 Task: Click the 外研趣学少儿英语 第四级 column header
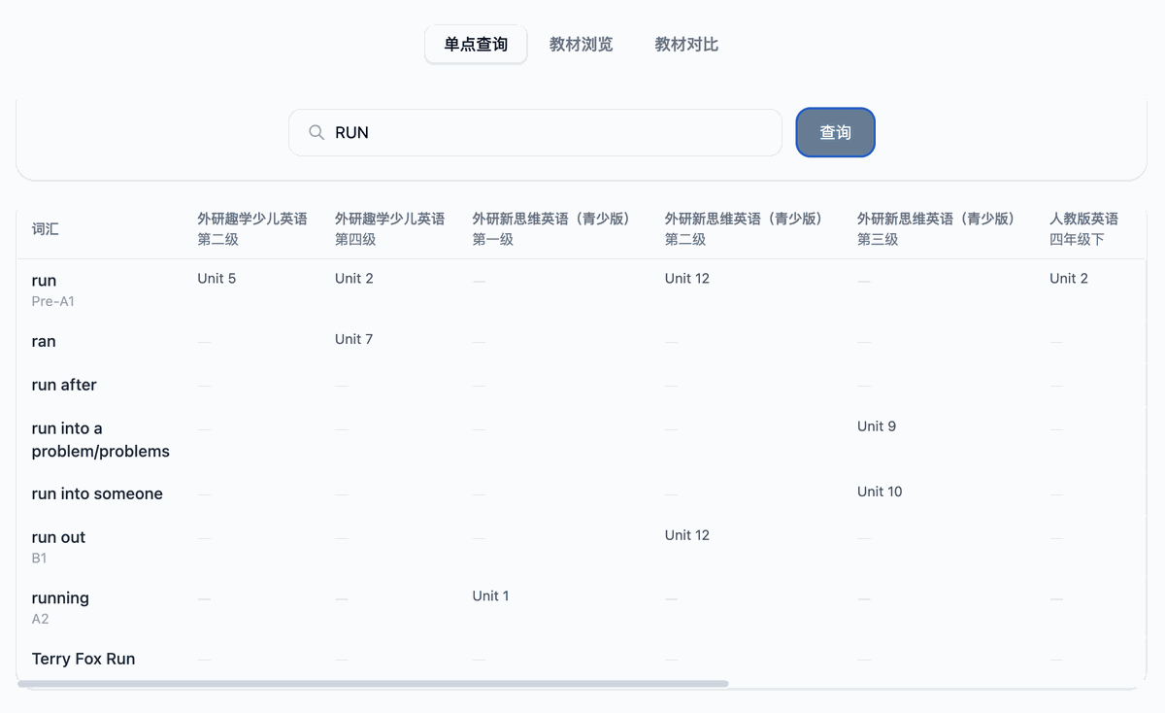click(390, 229)
